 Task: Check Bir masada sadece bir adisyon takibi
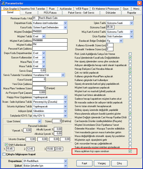tap(130, 102)
